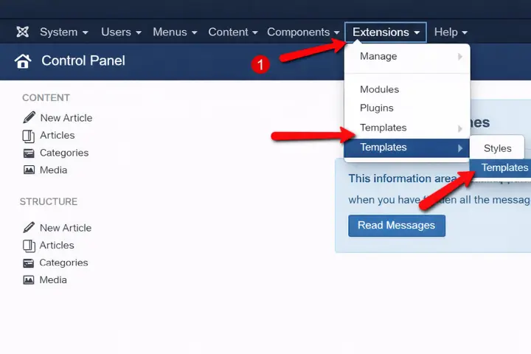Click the Control Panel home icon
Screen dimensions: 531x354
click(x=23, y=61)
